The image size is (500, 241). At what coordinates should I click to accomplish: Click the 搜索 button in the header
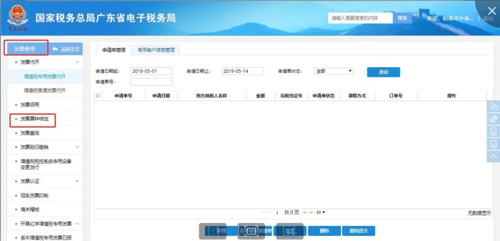coord(402,18)
